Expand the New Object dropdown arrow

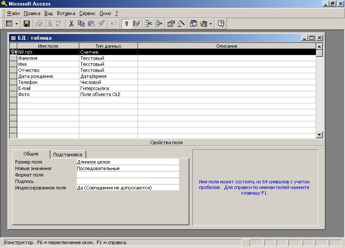[211, 24]
